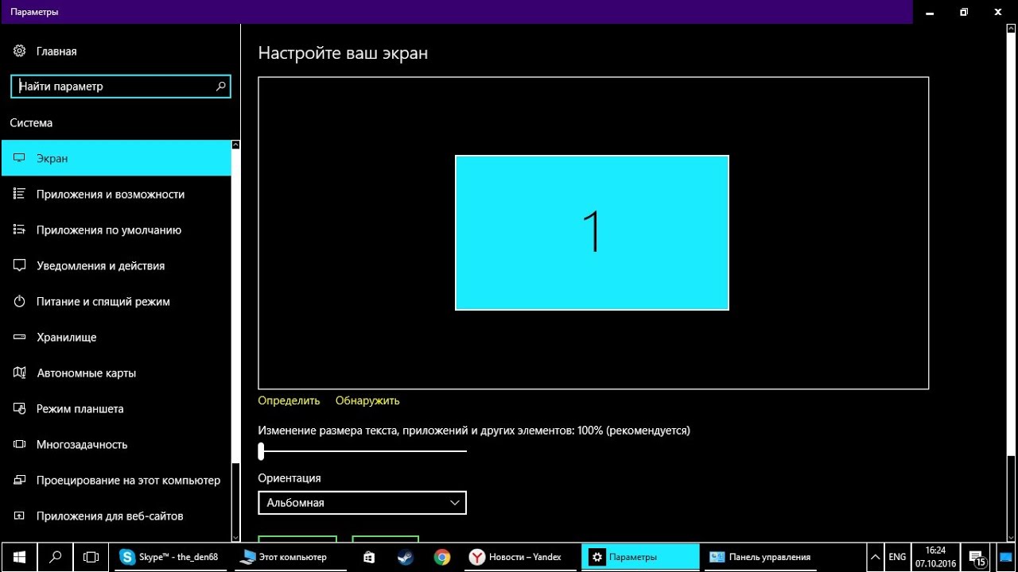Click the Многозадачность icon
This screenshot has width=1018, height=572.
point(20,444)
